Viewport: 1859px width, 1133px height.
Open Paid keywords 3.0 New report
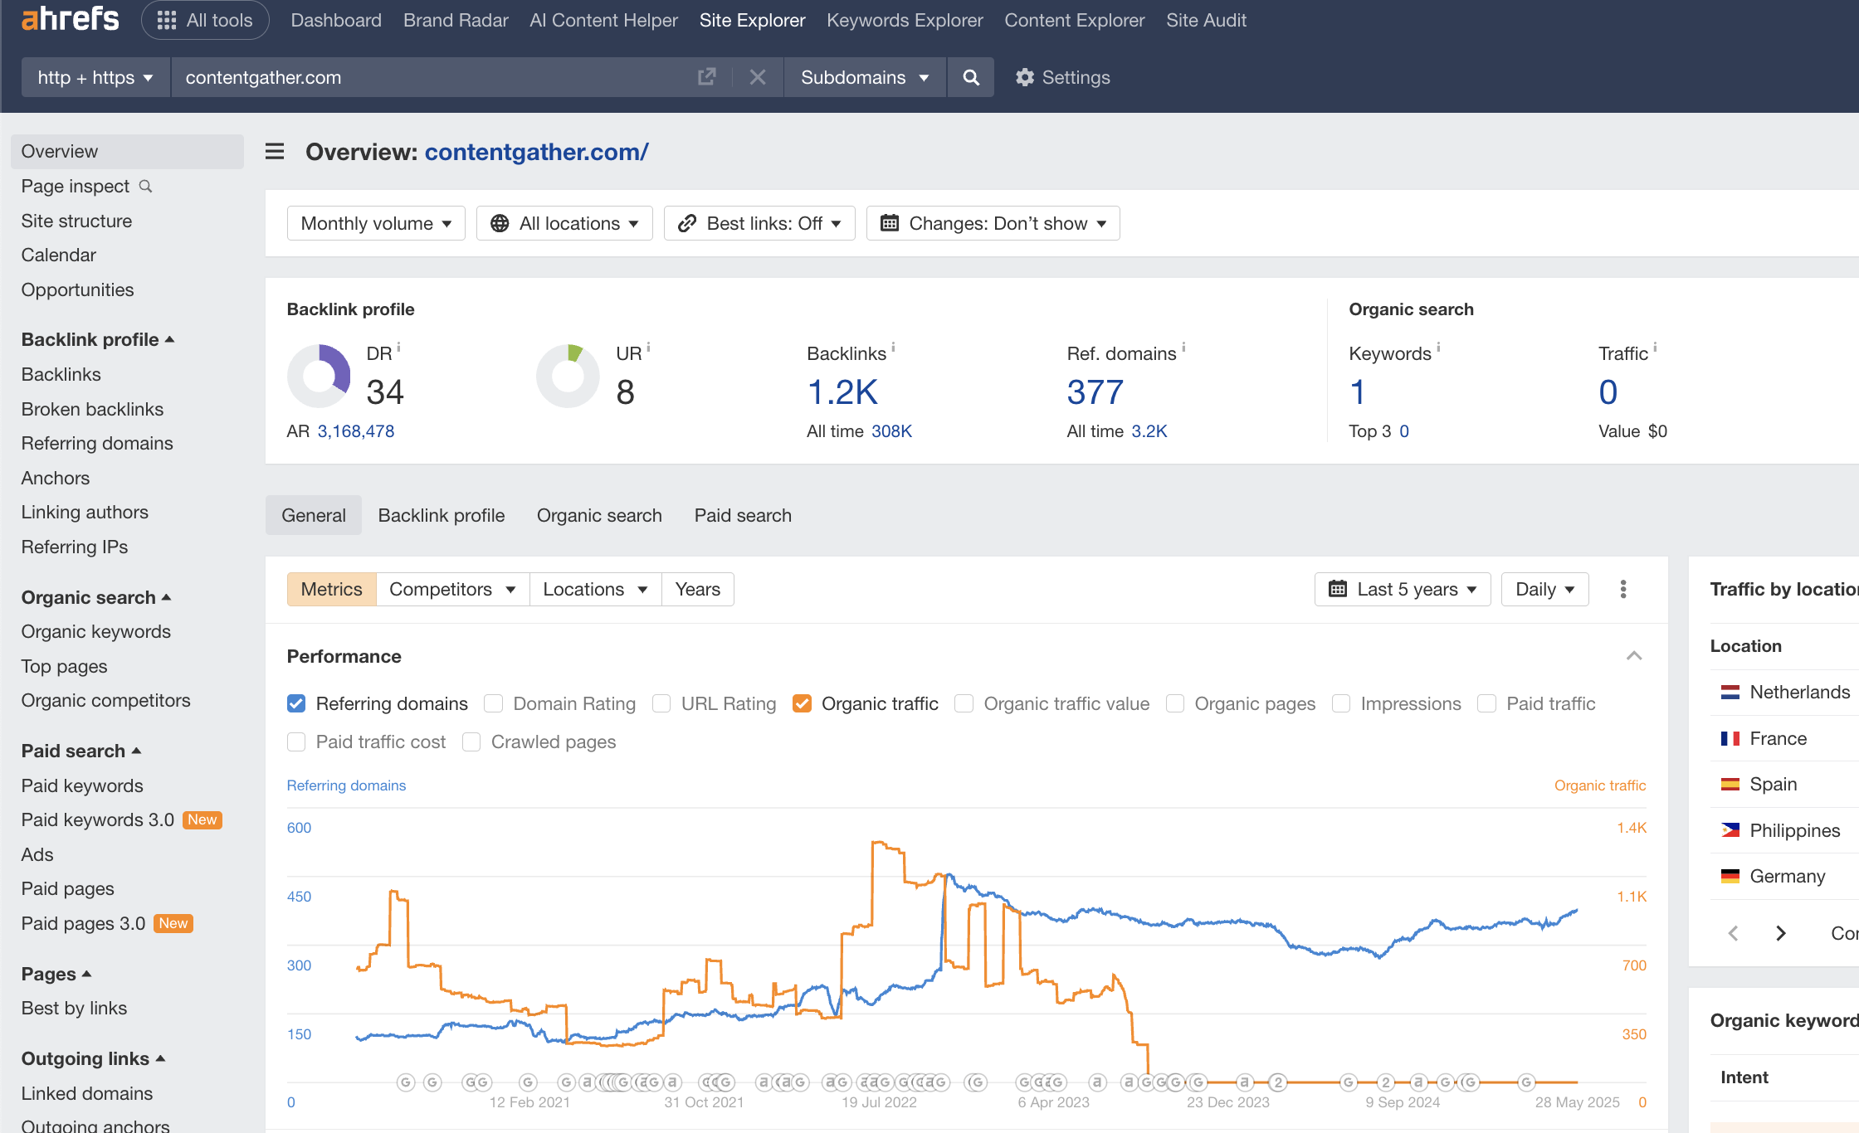[121, 819]
